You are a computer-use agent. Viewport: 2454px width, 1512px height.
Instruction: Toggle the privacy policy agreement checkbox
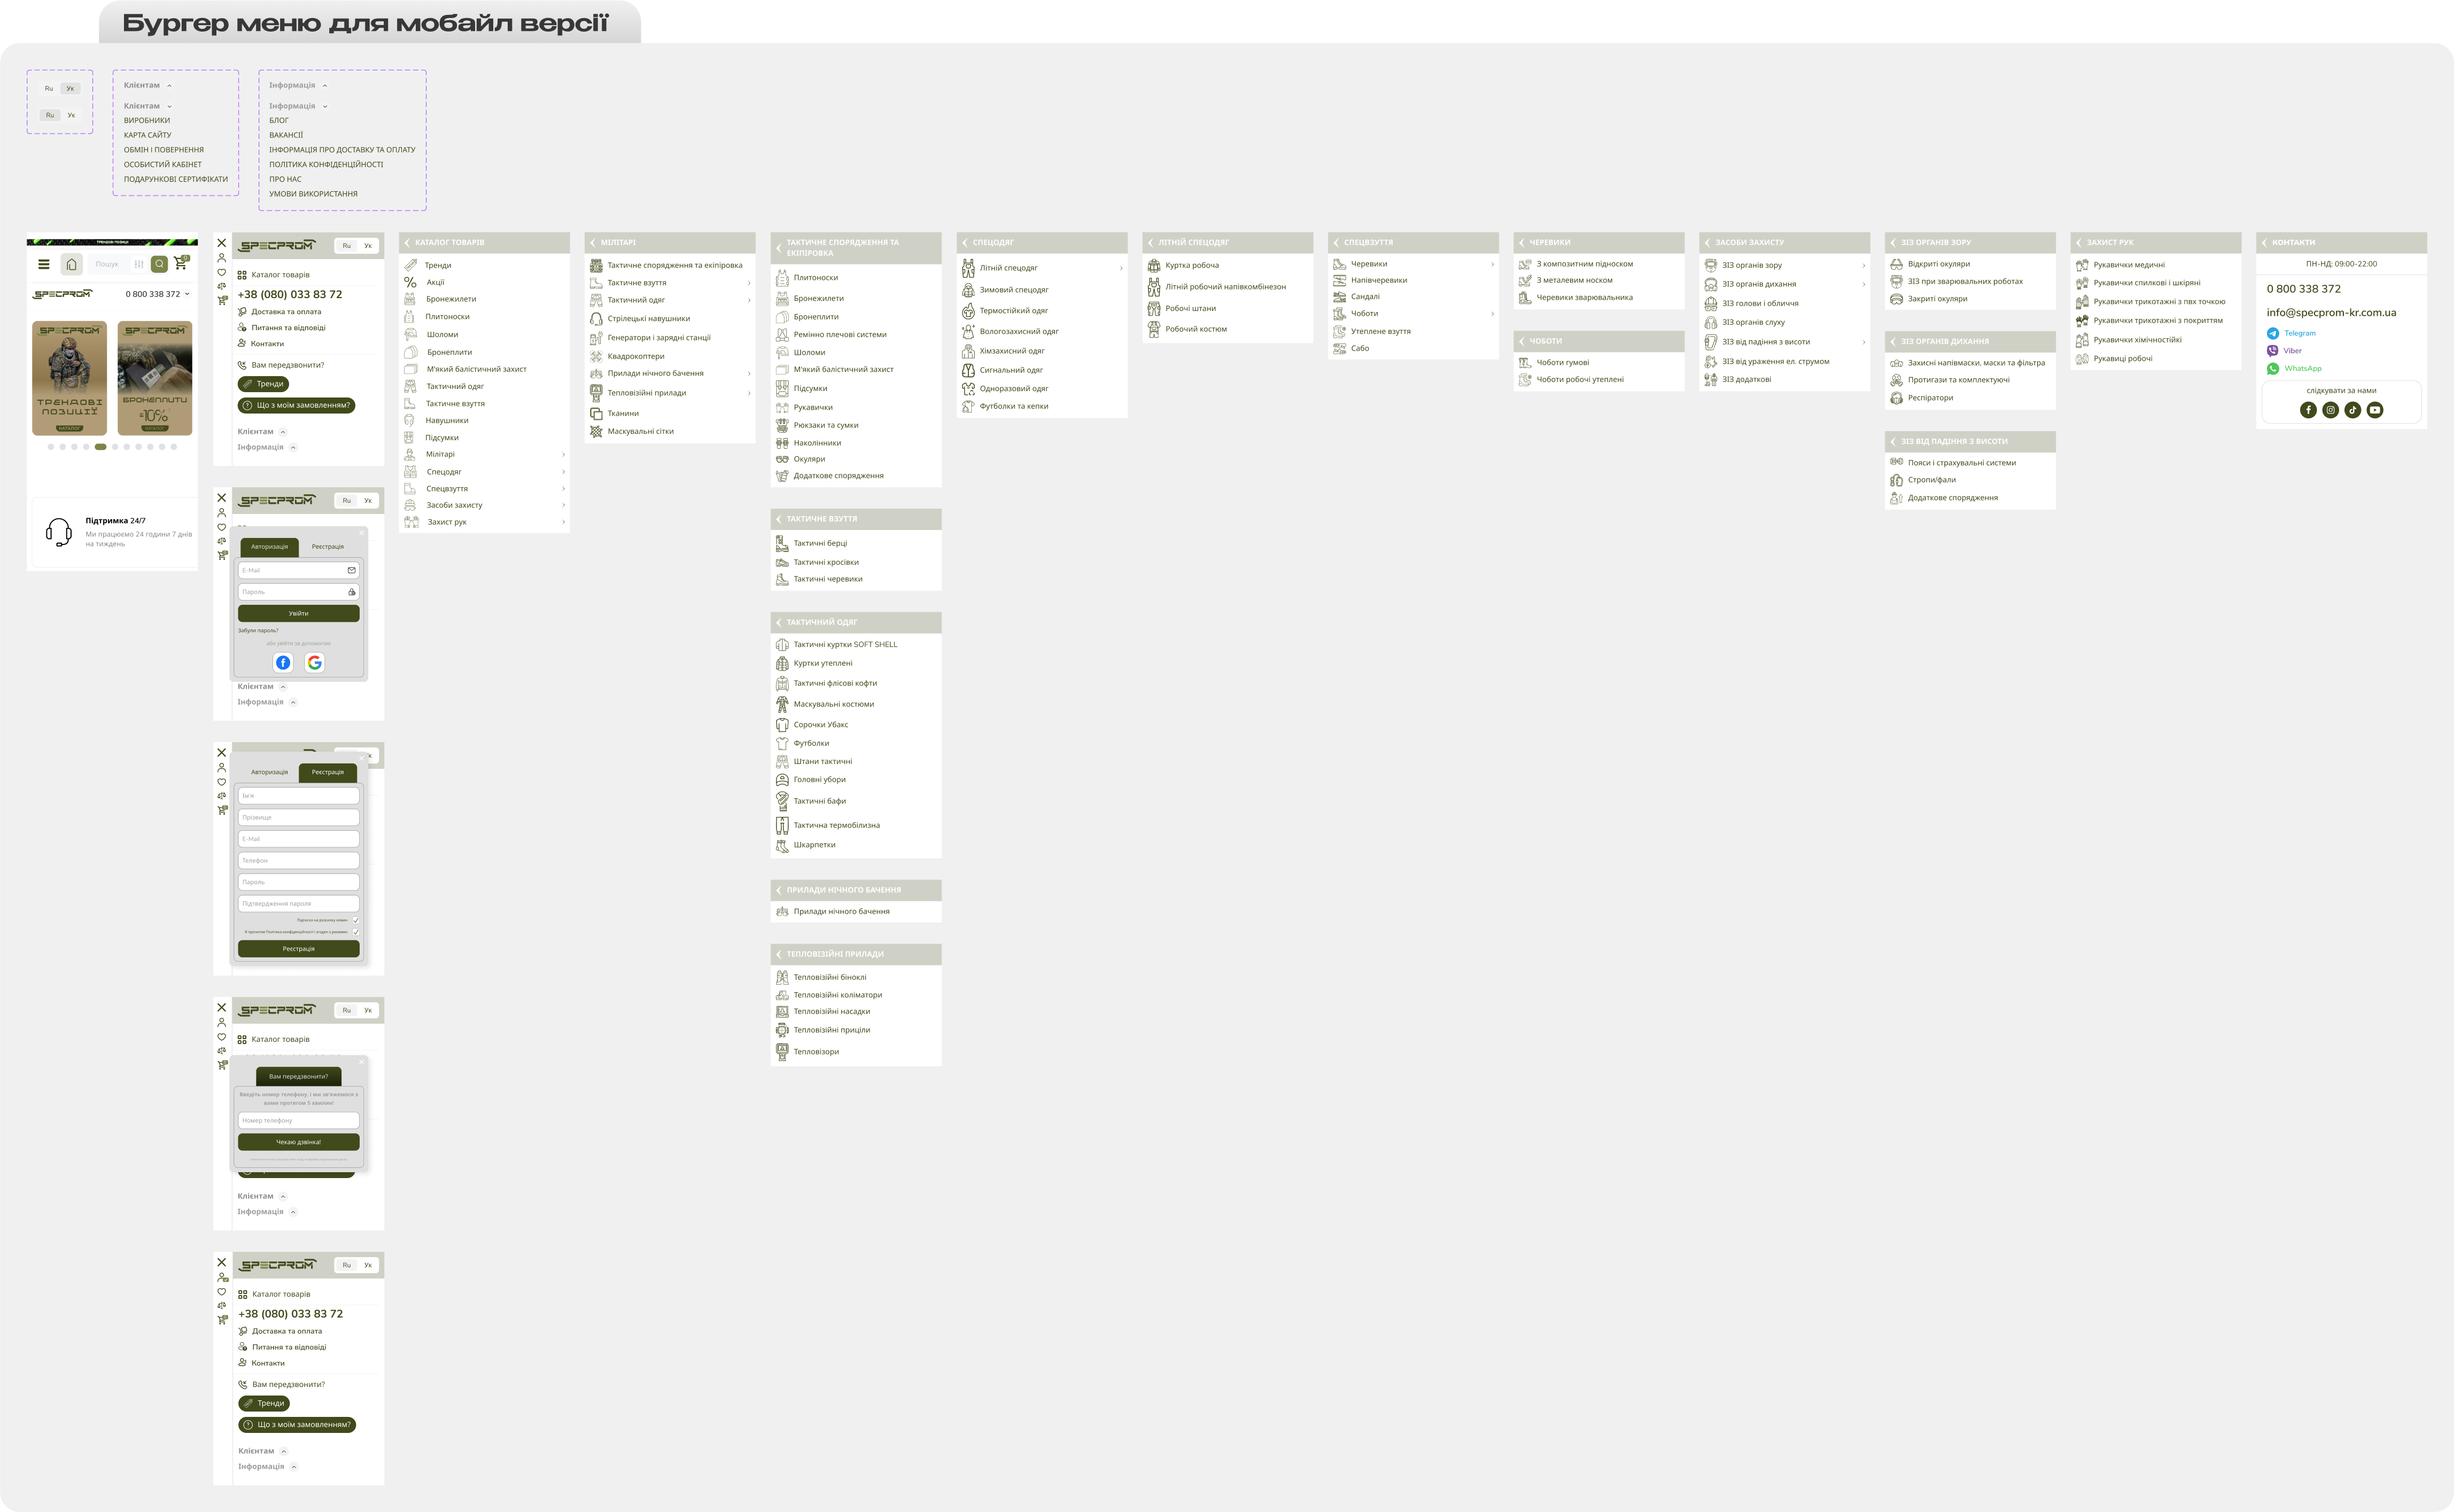click(355, 932)
